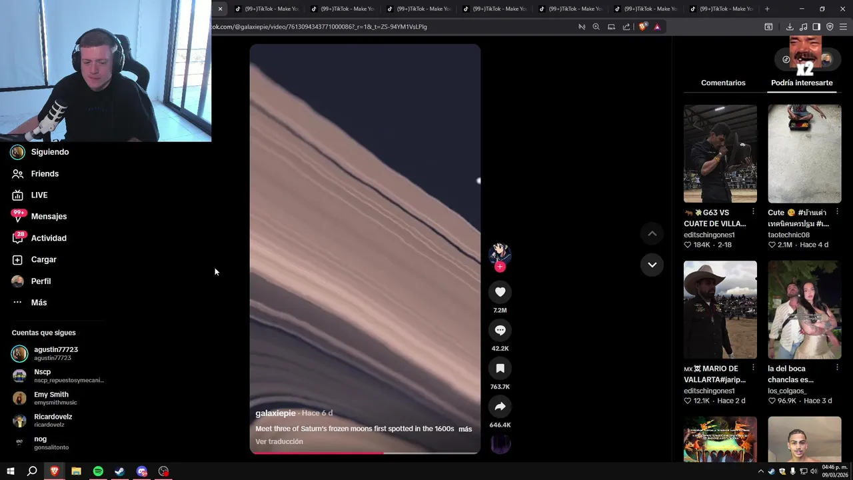The height and width of the screenshot is (480, 853).
Task: Open options for 'la del boca chanclas' video
Action: 837,367
